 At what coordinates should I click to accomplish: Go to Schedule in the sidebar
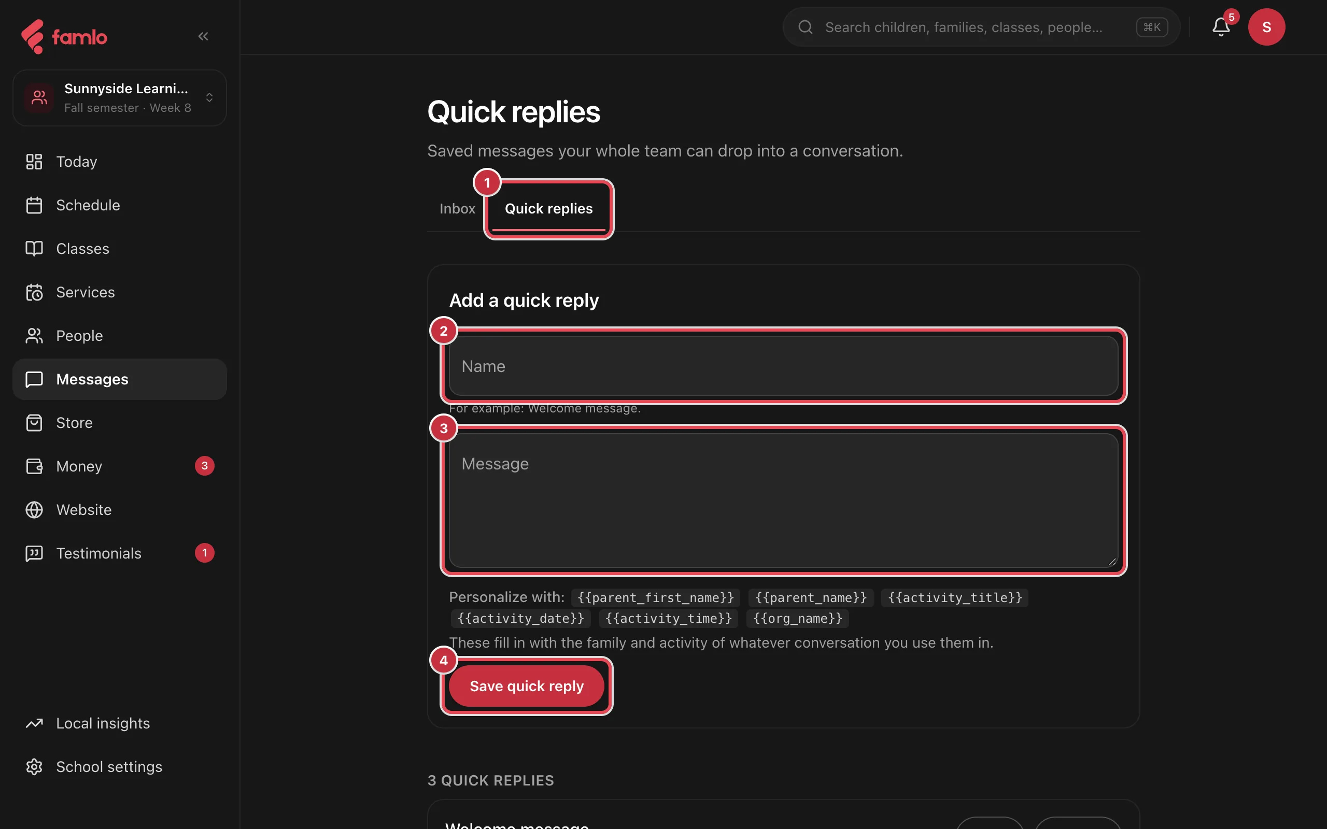click(x=120, y=205)
